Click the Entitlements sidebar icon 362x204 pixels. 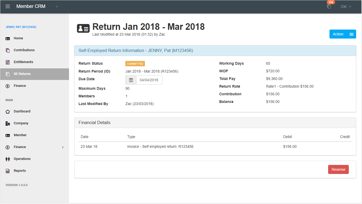(x=8, y=62)
